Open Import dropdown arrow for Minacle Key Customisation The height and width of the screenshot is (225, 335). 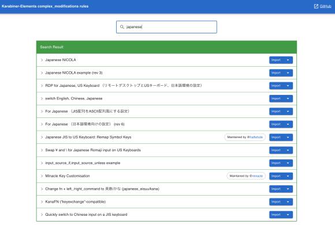point(288,176)
